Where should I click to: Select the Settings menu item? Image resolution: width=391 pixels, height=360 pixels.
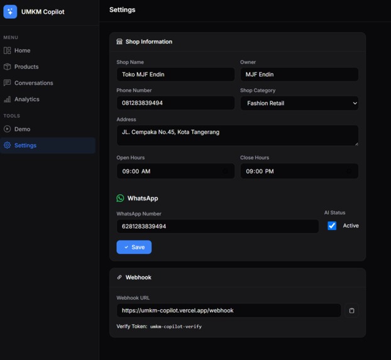(48, 145)
